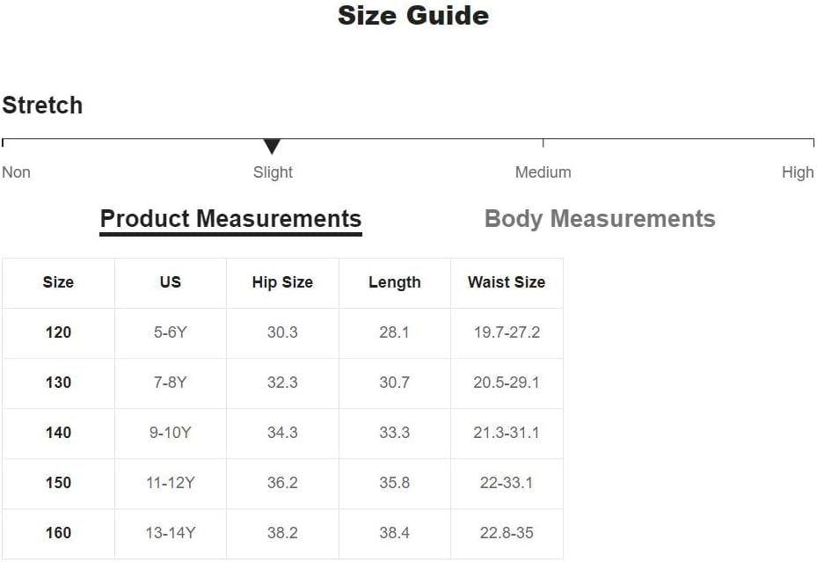Select the size 120 row label
The image size is (817, 562).
tap(58, 332)
